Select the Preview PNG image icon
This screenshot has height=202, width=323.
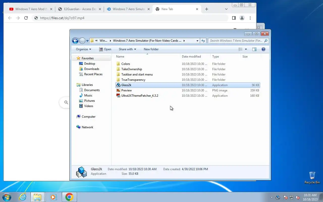pos(118,90)
